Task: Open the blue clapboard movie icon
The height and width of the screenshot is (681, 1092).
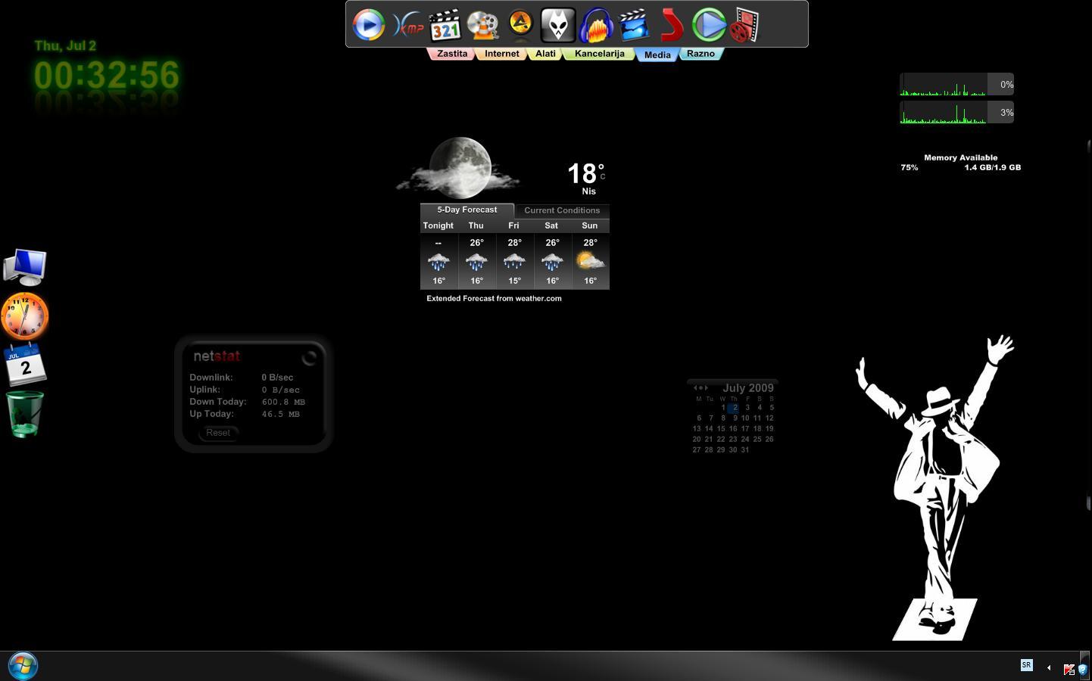Action: [634, 25]
